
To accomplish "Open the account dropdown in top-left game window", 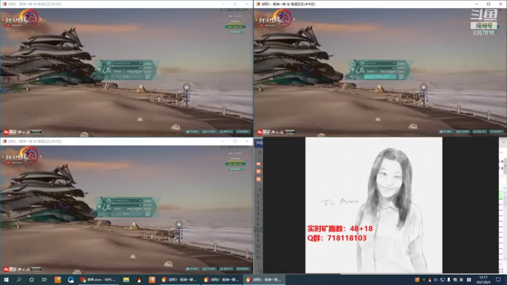I will point(140,63).
